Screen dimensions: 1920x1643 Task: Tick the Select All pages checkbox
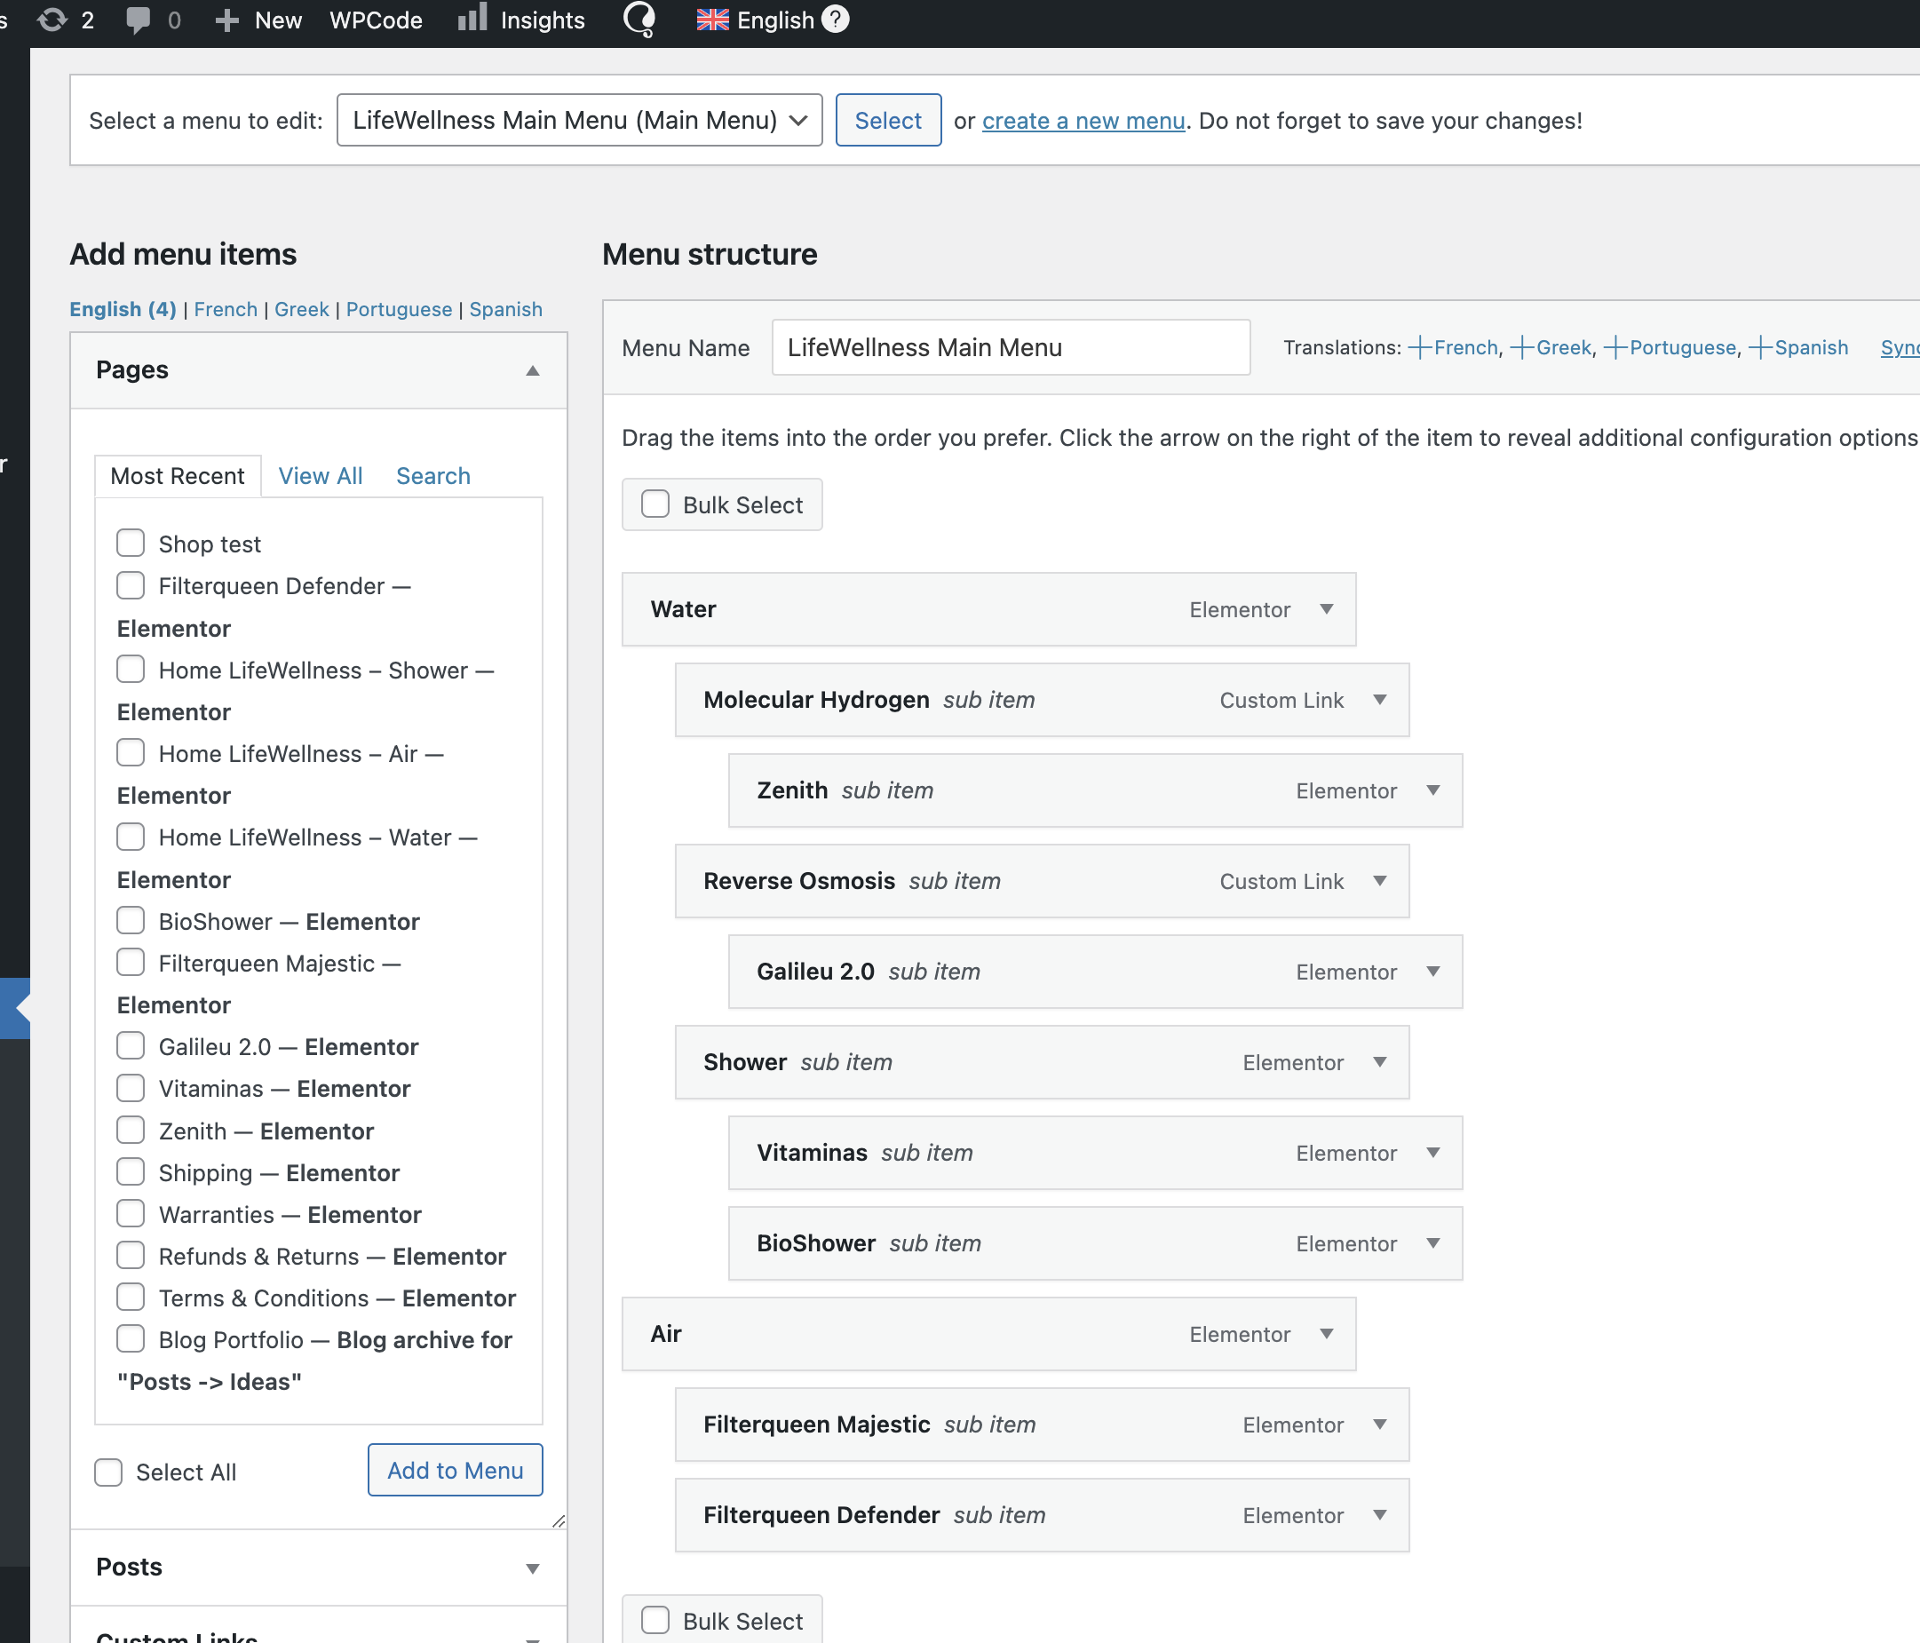[x=108, y=1472]
